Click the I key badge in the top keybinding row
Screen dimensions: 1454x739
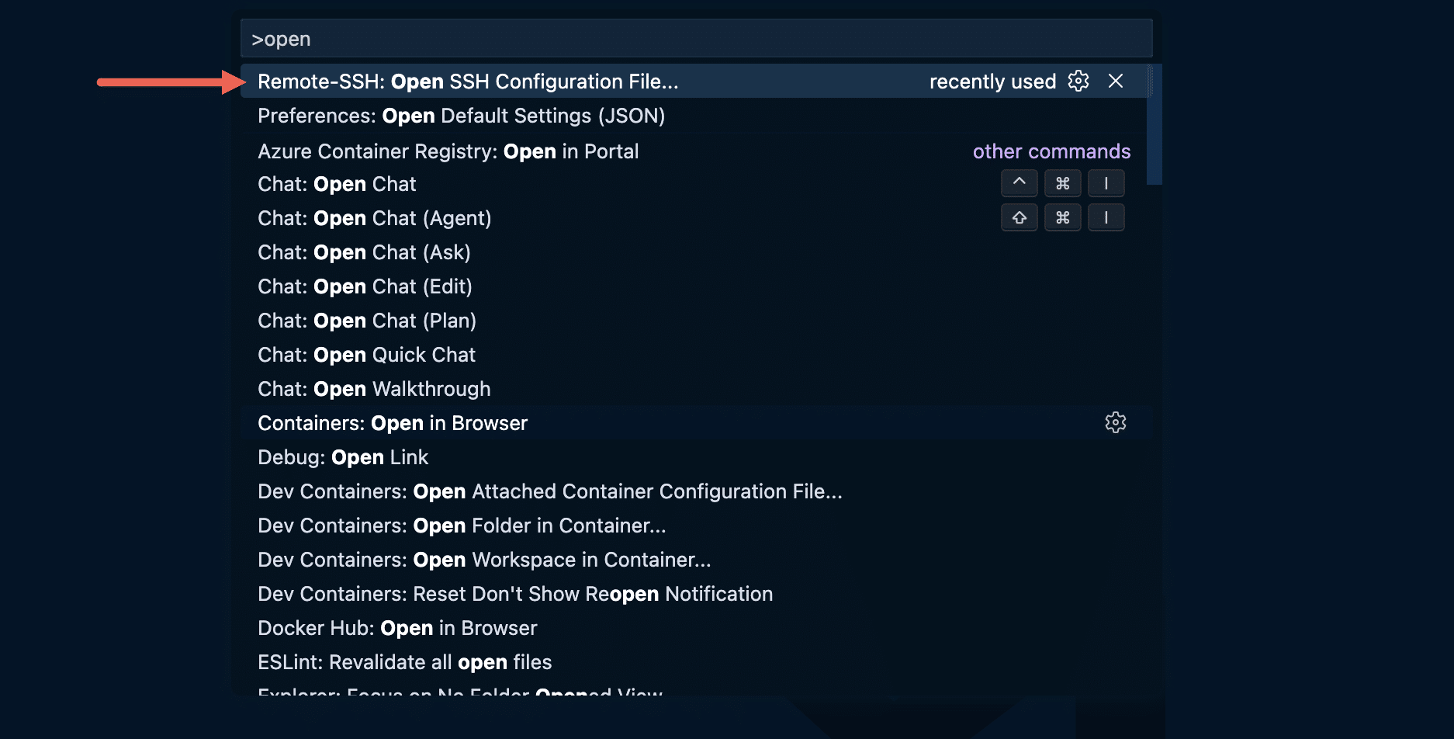pos(1106,183)
